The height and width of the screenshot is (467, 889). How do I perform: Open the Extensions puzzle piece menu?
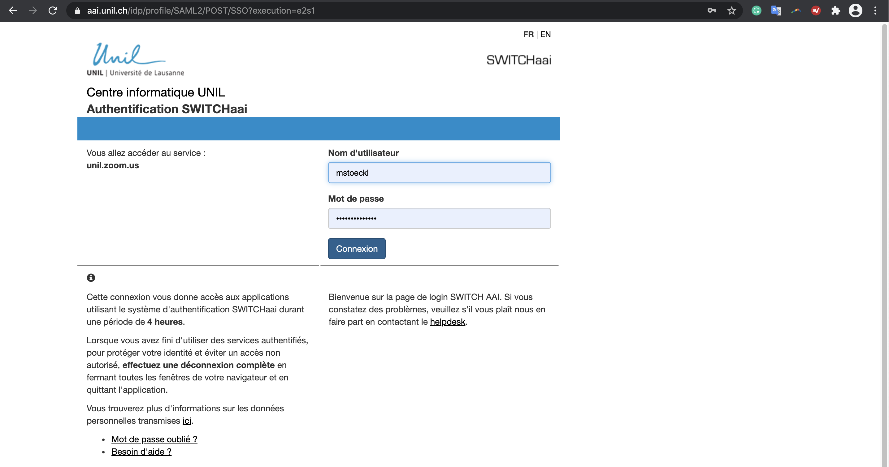(x=835, y=11)
